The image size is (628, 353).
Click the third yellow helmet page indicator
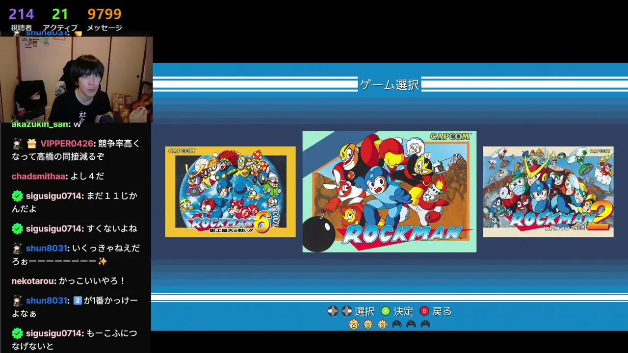point(382,324)
